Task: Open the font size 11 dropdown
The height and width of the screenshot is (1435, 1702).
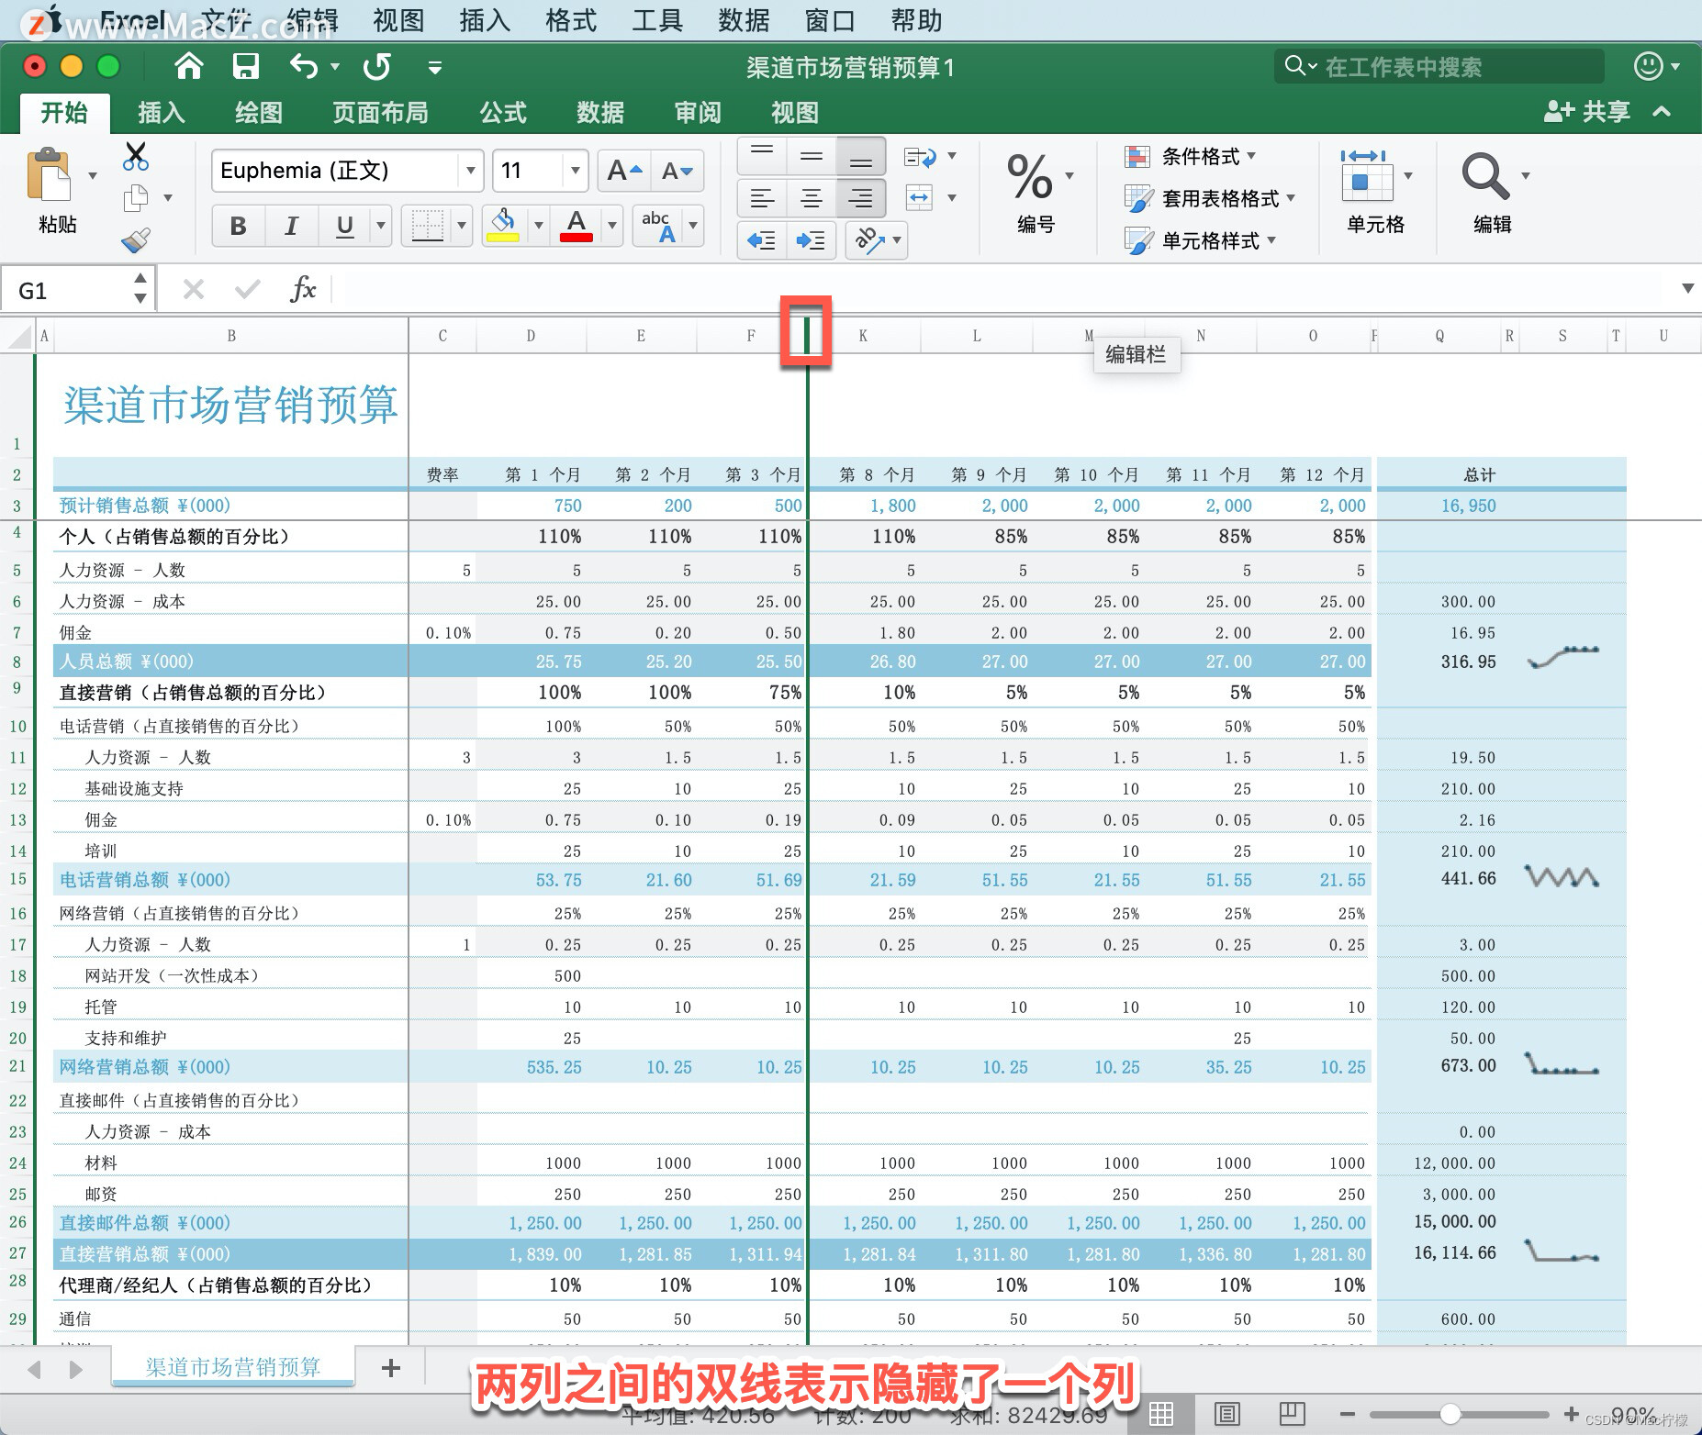Action: (575, 171)
